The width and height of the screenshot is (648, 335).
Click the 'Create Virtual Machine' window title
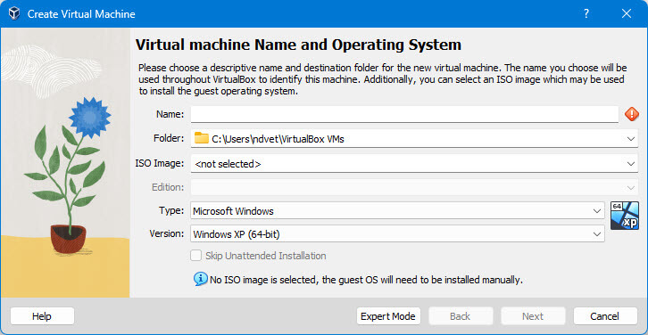click(81, 14)
